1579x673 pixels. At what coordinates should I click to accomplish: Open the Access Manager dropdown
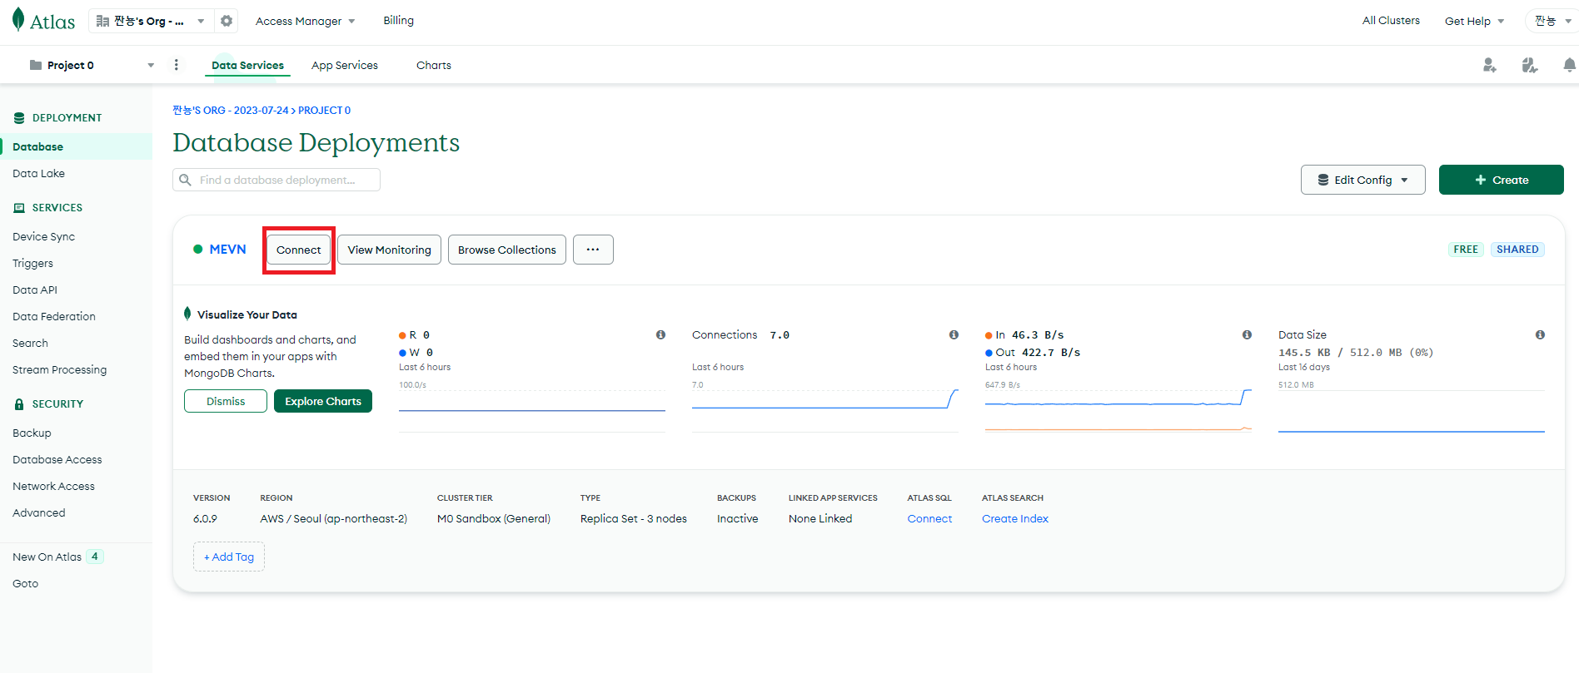coord(305,21)
